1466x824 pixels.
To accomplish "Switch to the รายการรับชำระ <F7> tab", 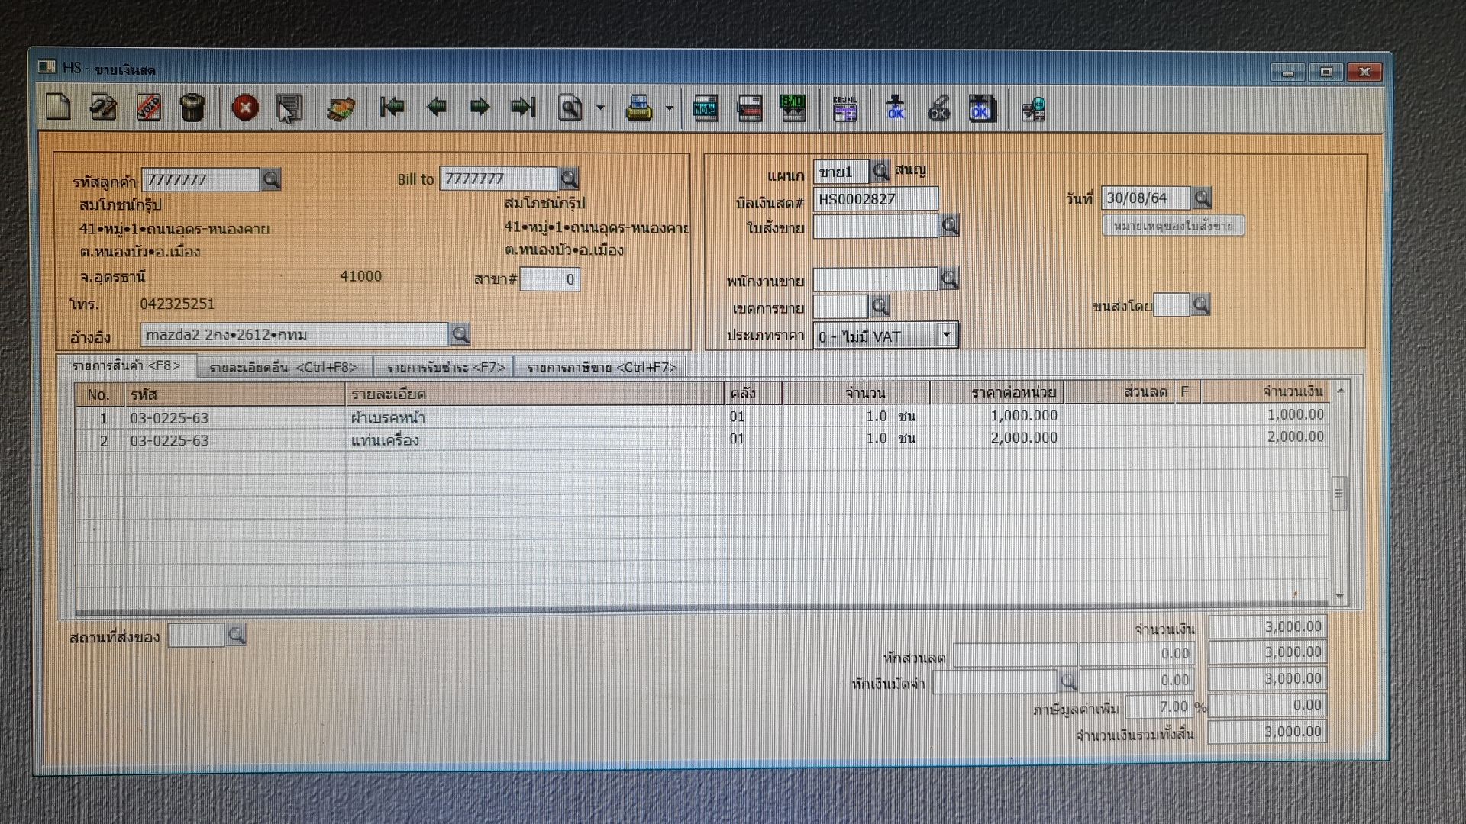I will 446,368.
